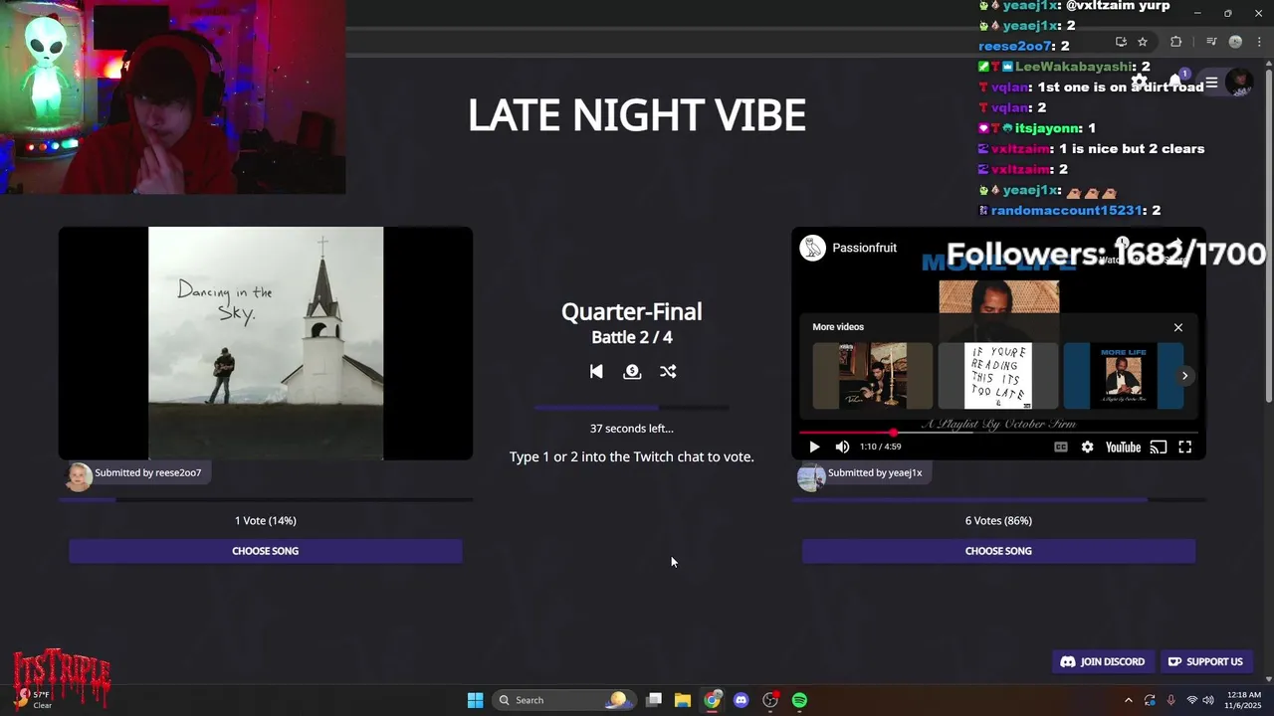Click the '1 Vote (14%)' text

click(x=266, y=520)
